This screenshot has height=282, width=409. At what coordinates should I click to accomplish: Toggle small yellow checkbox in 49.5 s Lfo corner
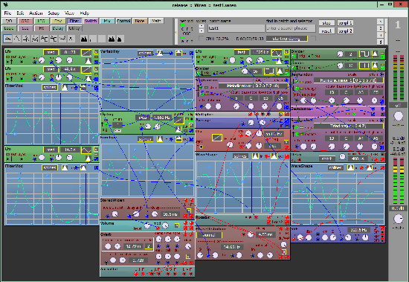click(x=96, y=69)
